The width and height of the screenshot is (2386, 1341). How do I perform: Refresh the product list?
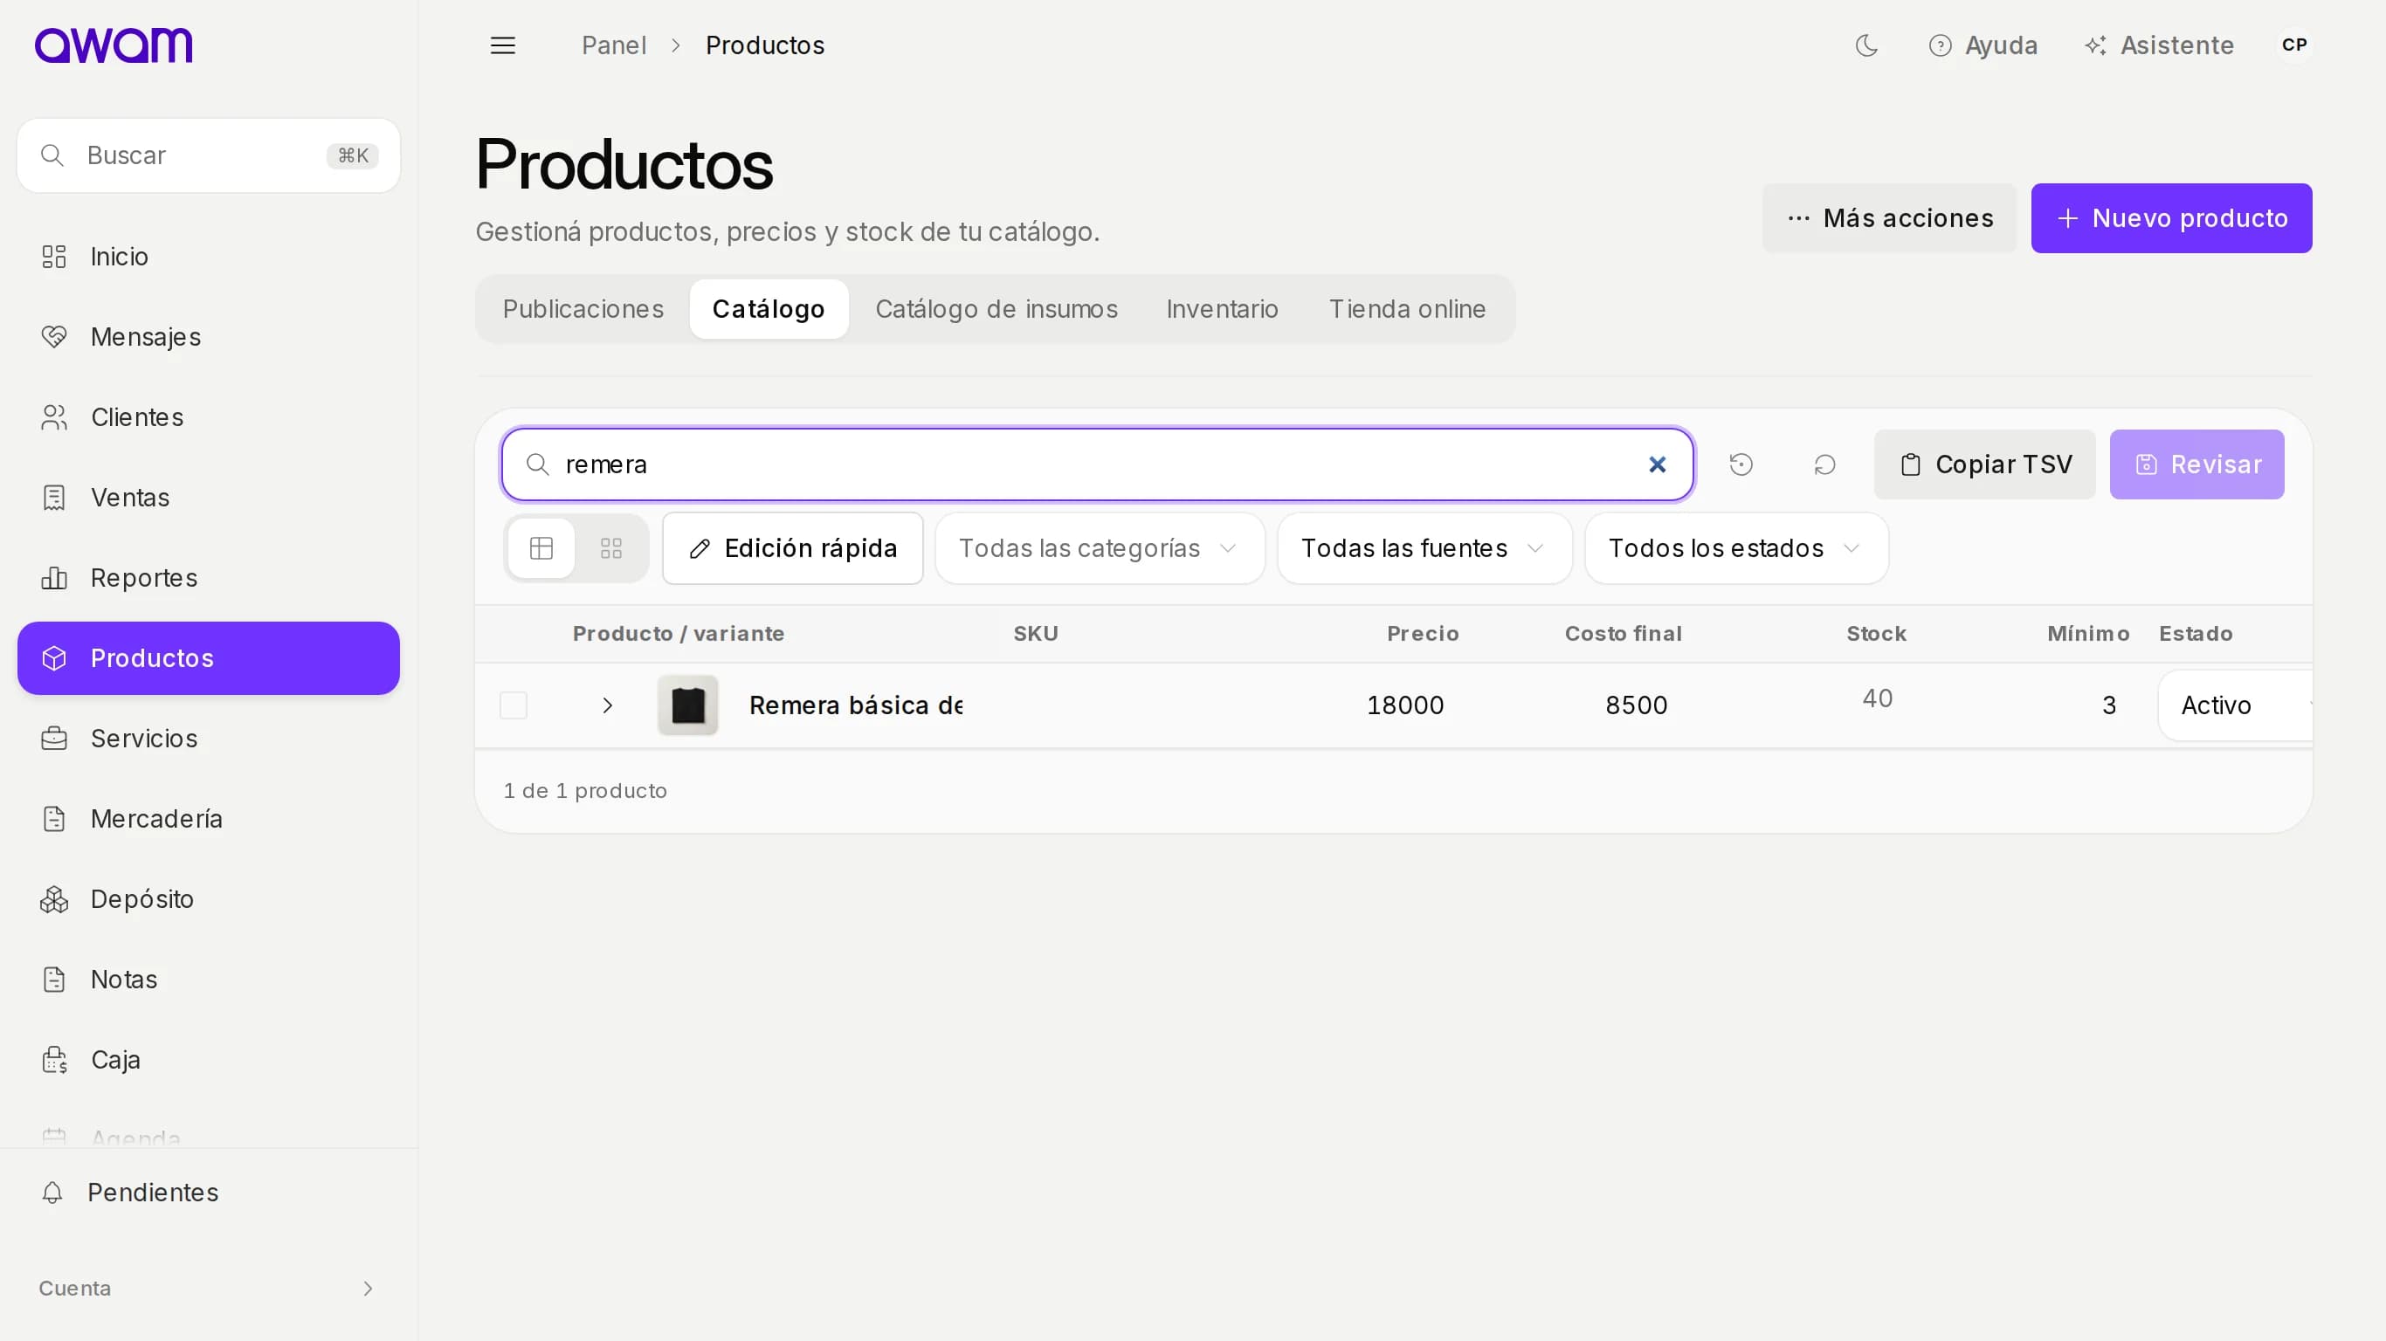coord(1824,465)
